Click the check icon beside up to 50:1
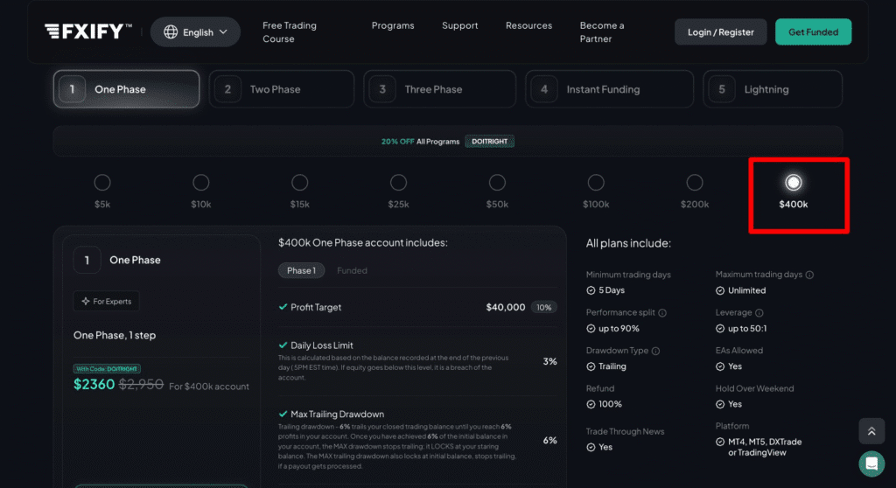This screenshot has width=896, height=488. 720,329
